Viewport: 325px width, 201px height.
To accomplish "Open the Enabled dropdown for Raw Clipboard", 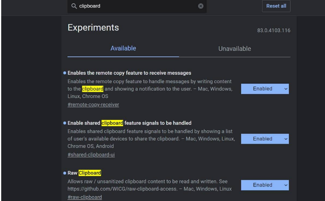I will click(x=265, y=185).
